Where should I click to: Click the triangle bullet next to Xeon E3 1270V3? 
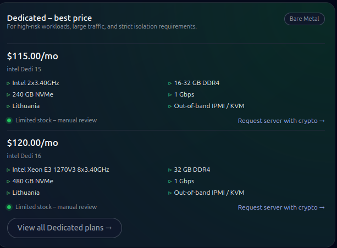8,170
